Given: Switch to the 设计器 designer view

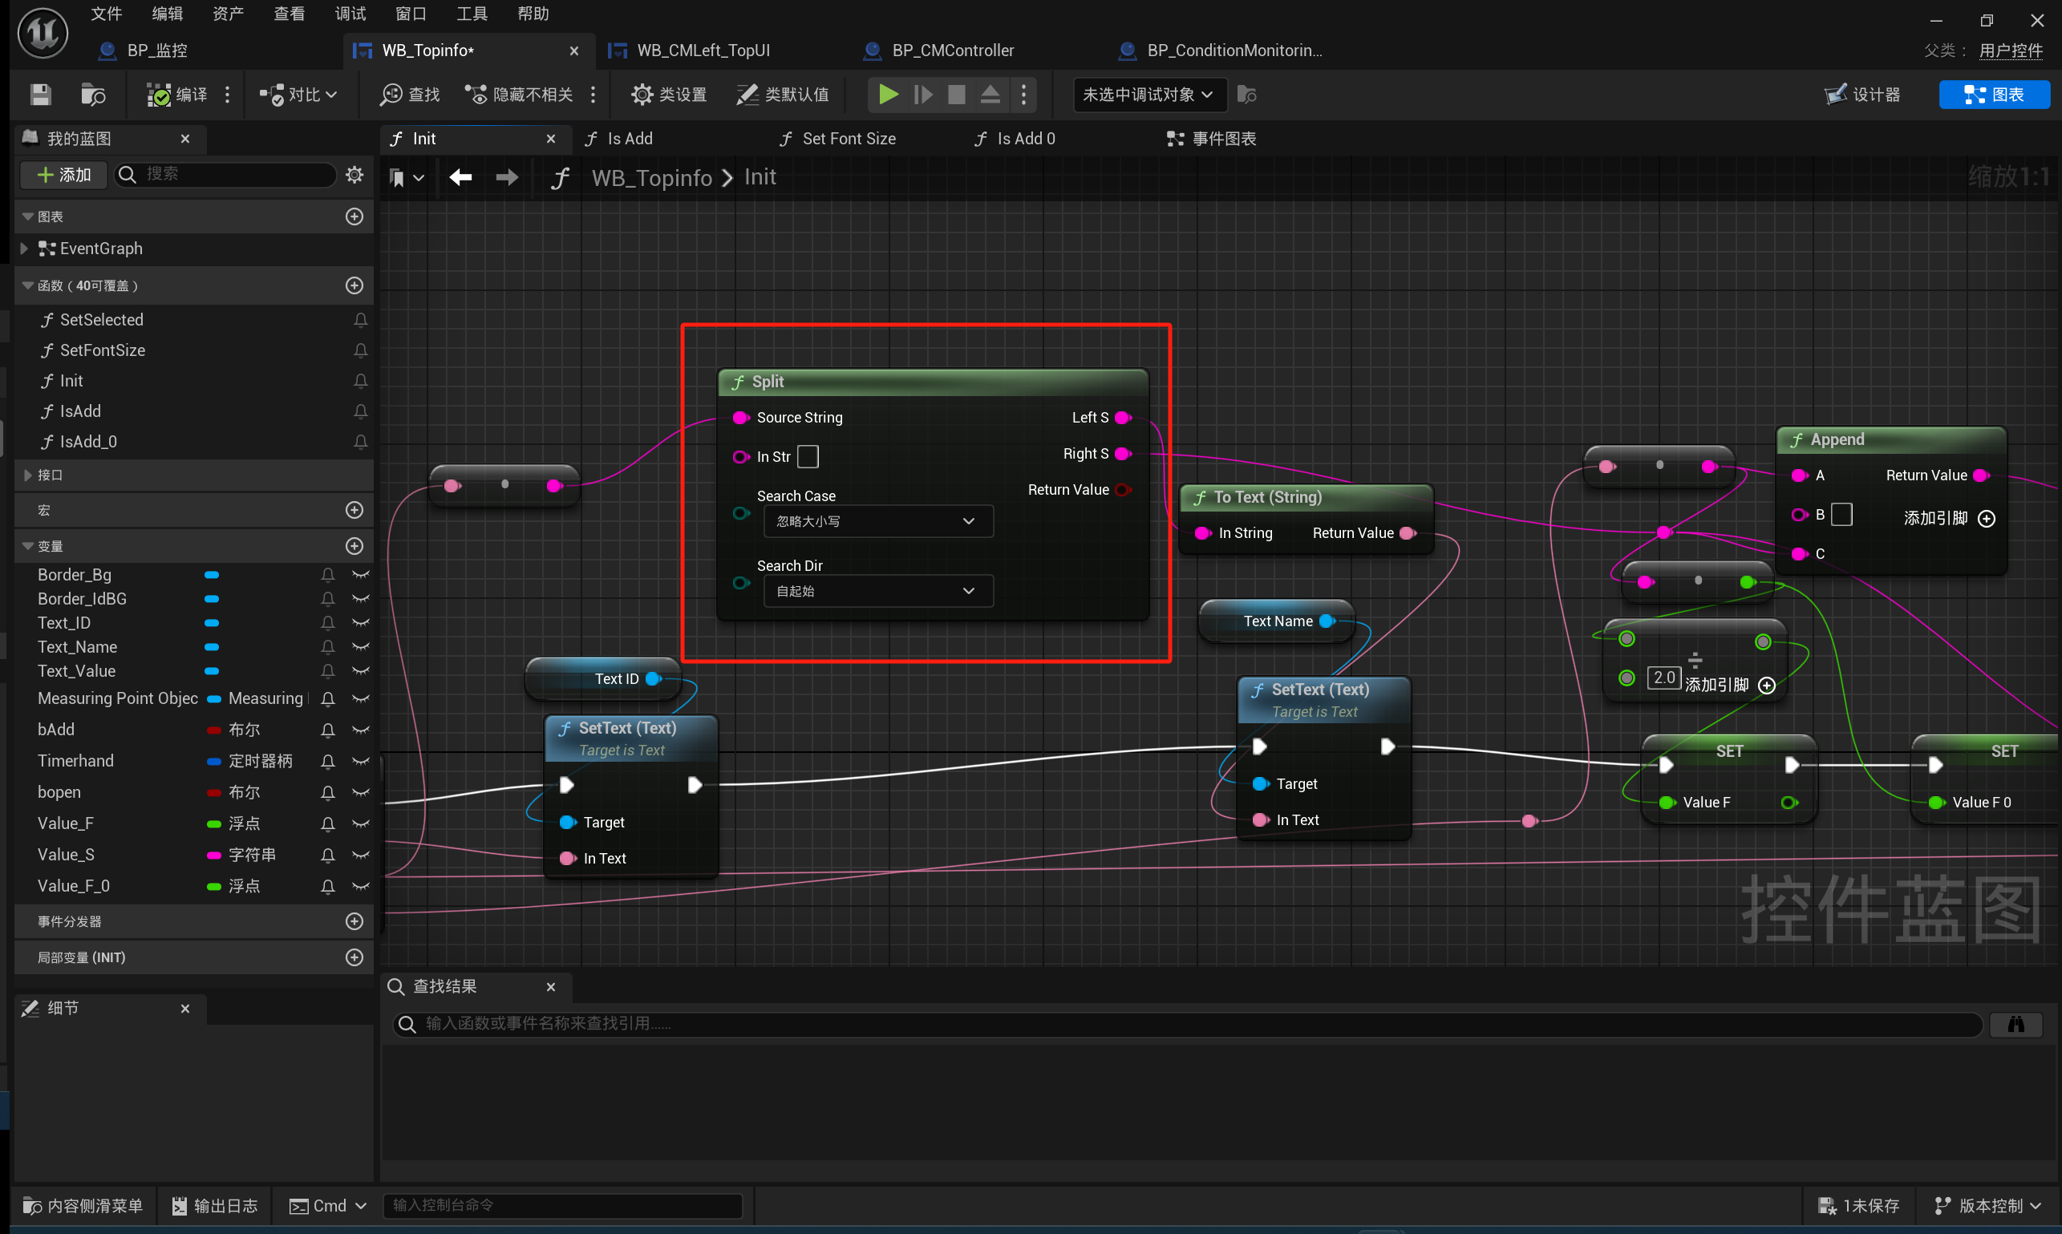Looking at the screenshot, I should coord(1862,95).
